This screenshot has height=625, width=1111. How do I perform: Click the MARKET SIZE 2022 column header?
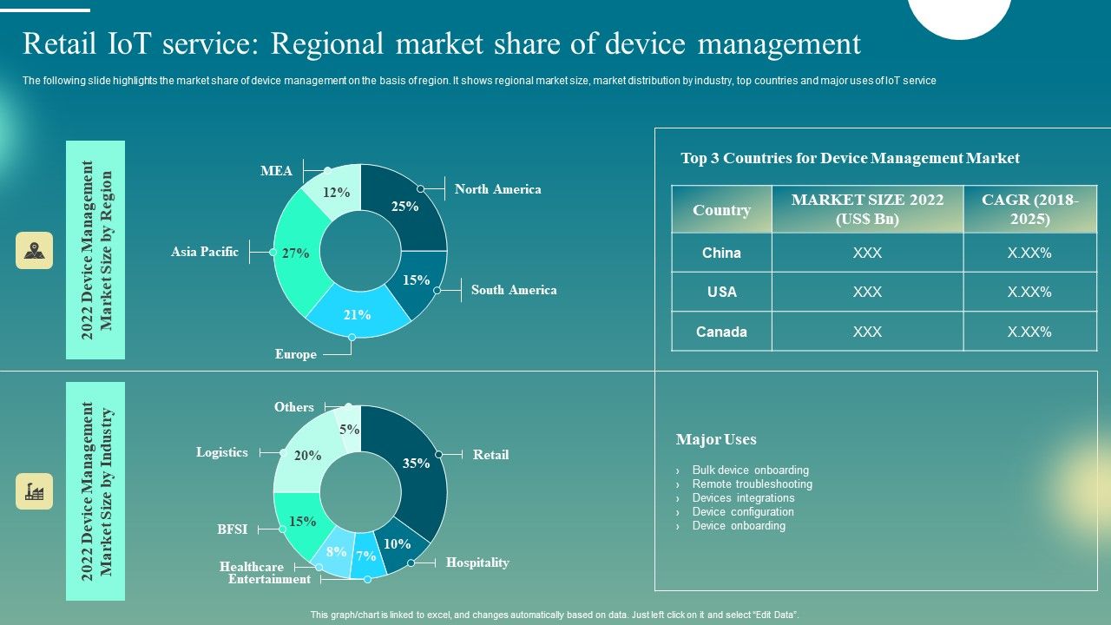[867, 209]
